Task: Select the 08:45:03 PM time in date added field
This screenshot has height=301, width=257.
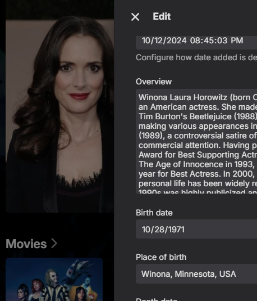Action: pyautogui.click(x=217, y=41)
